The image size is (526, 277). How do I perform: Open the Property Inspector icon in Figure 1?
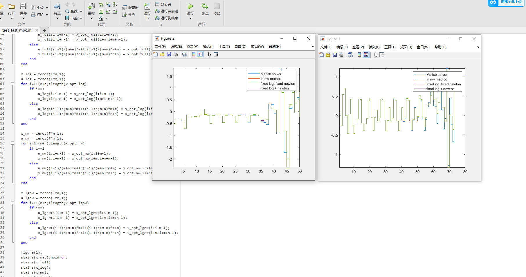point(382,55)
